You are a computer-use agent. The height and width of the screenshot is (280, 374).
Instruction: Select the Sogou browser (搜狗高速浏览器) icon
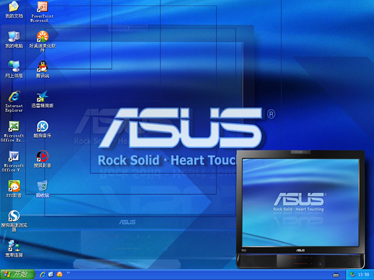14,216
